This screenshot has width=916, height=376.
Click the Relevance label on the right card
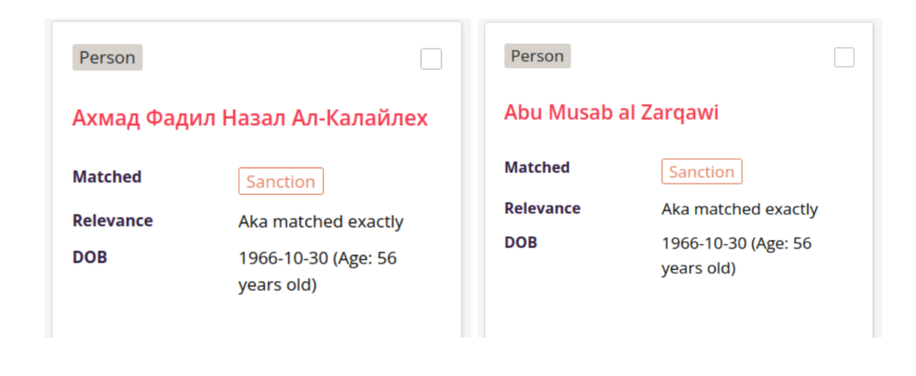[542, 208]
